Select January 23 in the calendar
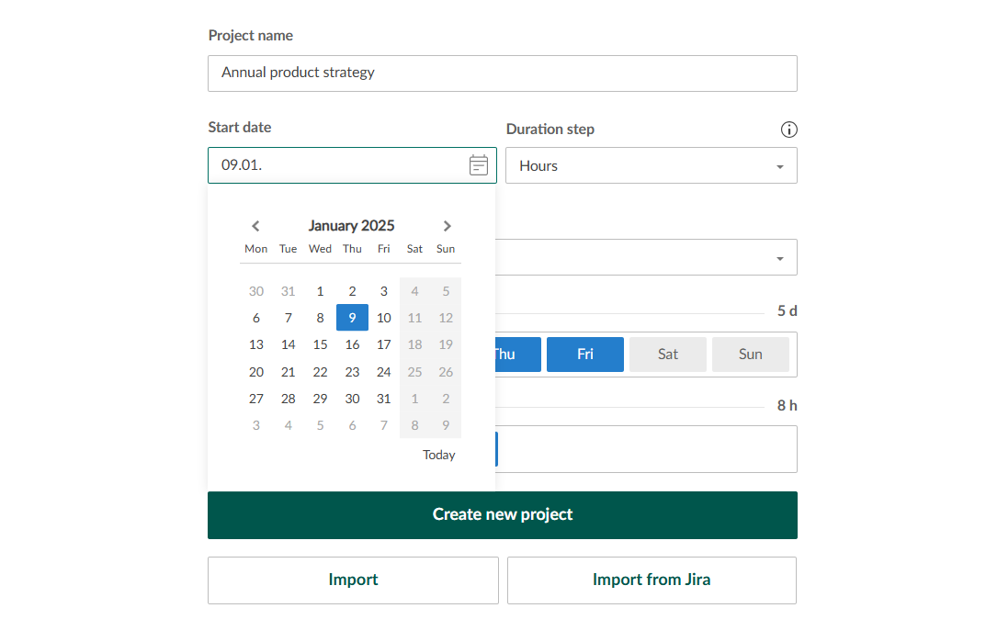986x642 pixels. tap(352, 371)
